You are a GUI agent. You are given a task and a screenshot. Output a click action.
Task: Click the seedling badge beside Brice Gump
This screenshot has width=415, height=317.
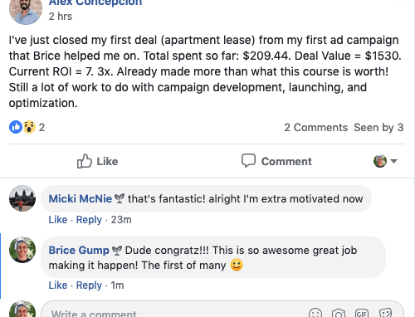point(117,251)
